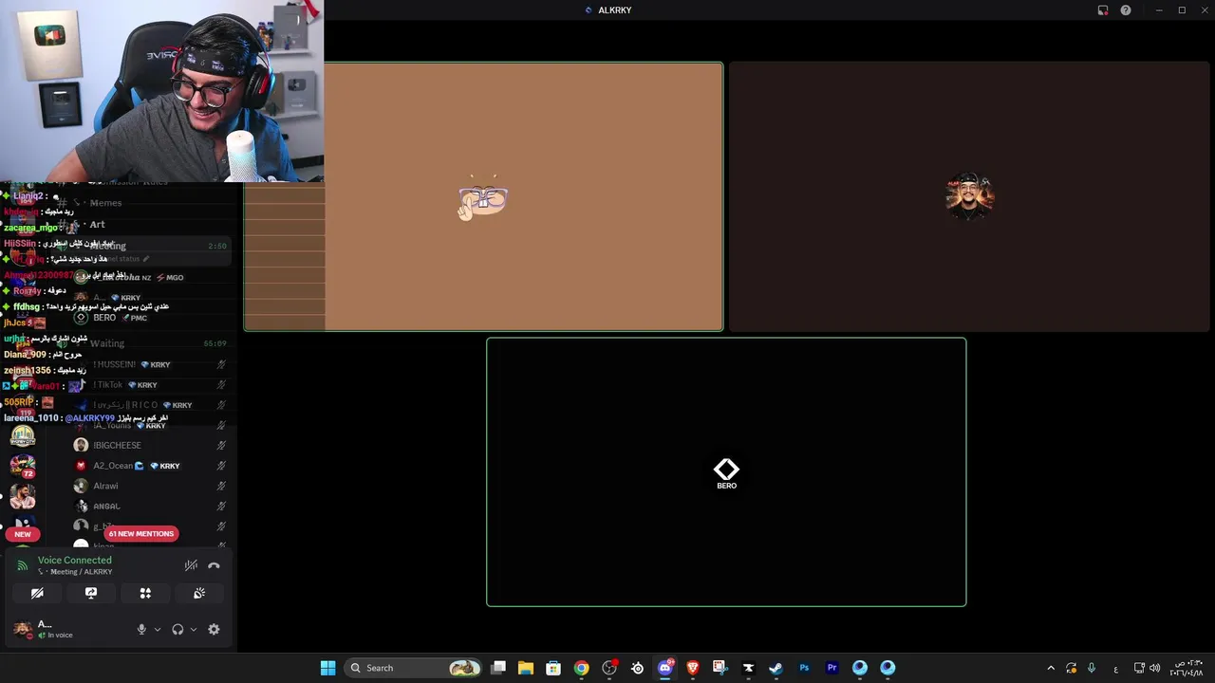The width and height of the screenshot is (1215, 683).
Task: Open Premiere Pro from taskbar
Action: point(832,668)
